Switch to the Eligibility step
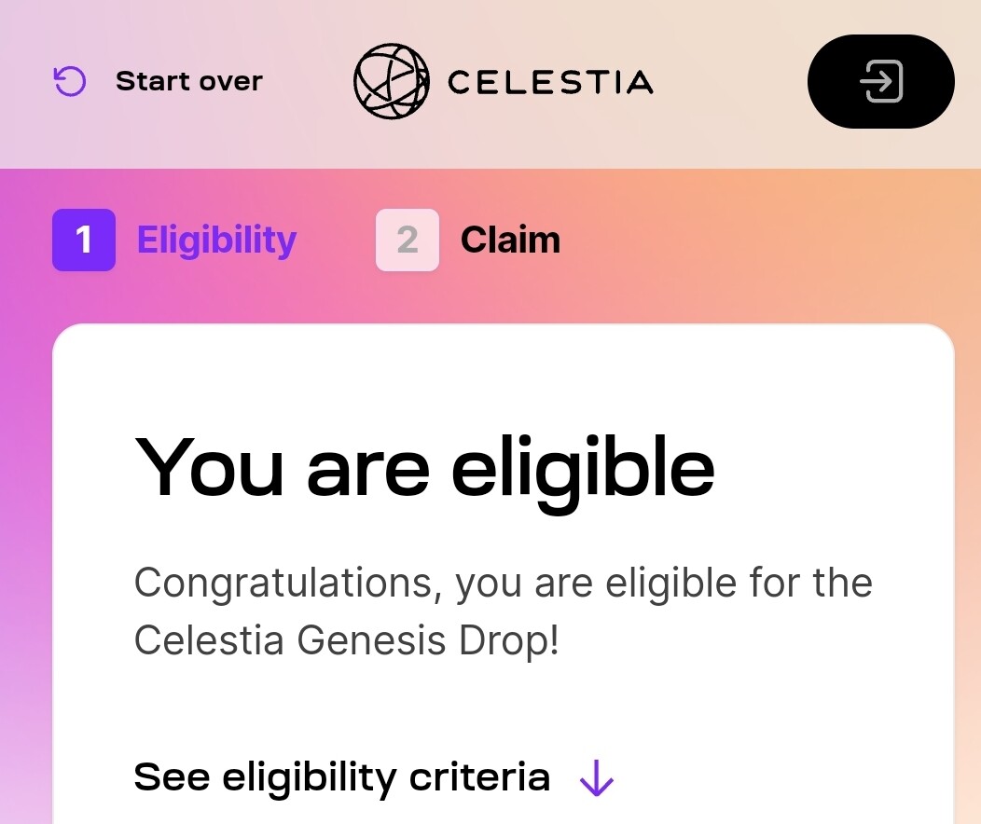Screen dimensions: 981x824 pyautogui.click(x=216, y=240)
